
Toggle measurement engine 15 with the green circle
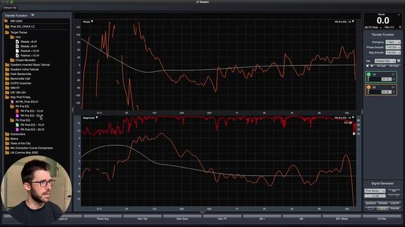coord(368,74)
